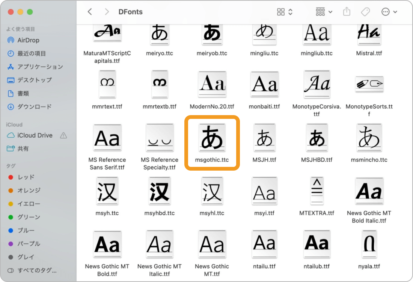Select the グレイ gray tag
413x282 pixels.
pyautogui.click(x=26, y=257)
